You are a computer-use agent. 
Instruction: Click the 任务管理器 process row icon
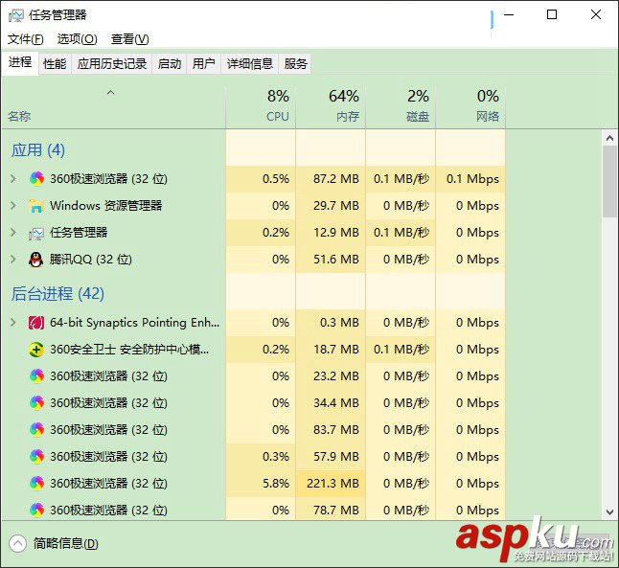click(35, 233)
